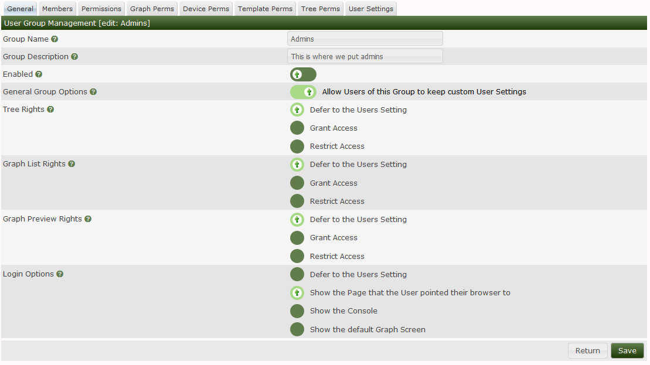The width and height of the screenshot is (650, 365).
Task: Click the Login Options help icon
Action: point(60,274)
